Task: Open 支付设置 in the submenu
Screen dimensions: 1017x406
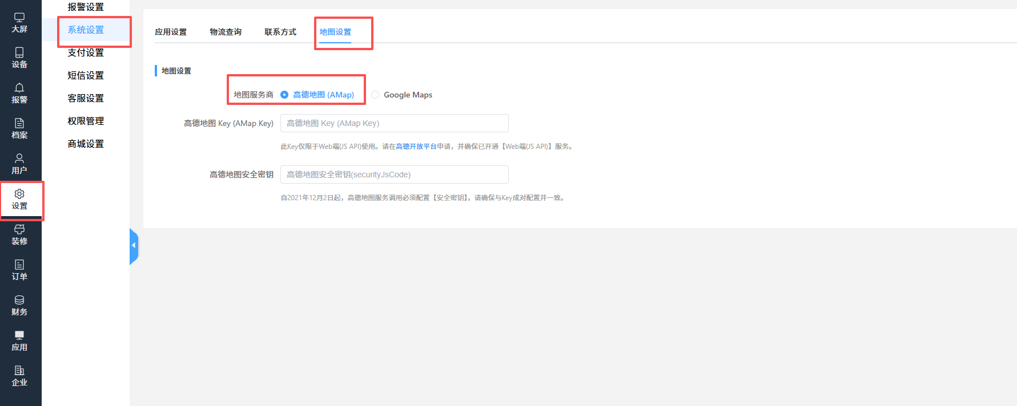Action: coord(86,52)
